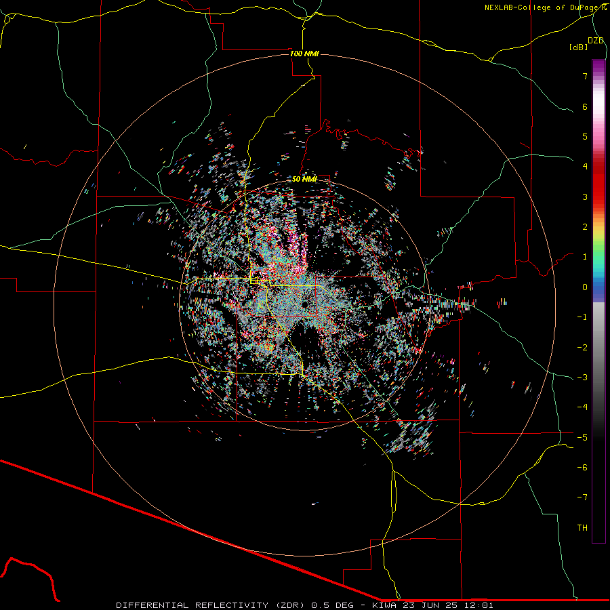The image size is (610, 610).
Task: Click the [dB] unit label
Action: (579, 47)
